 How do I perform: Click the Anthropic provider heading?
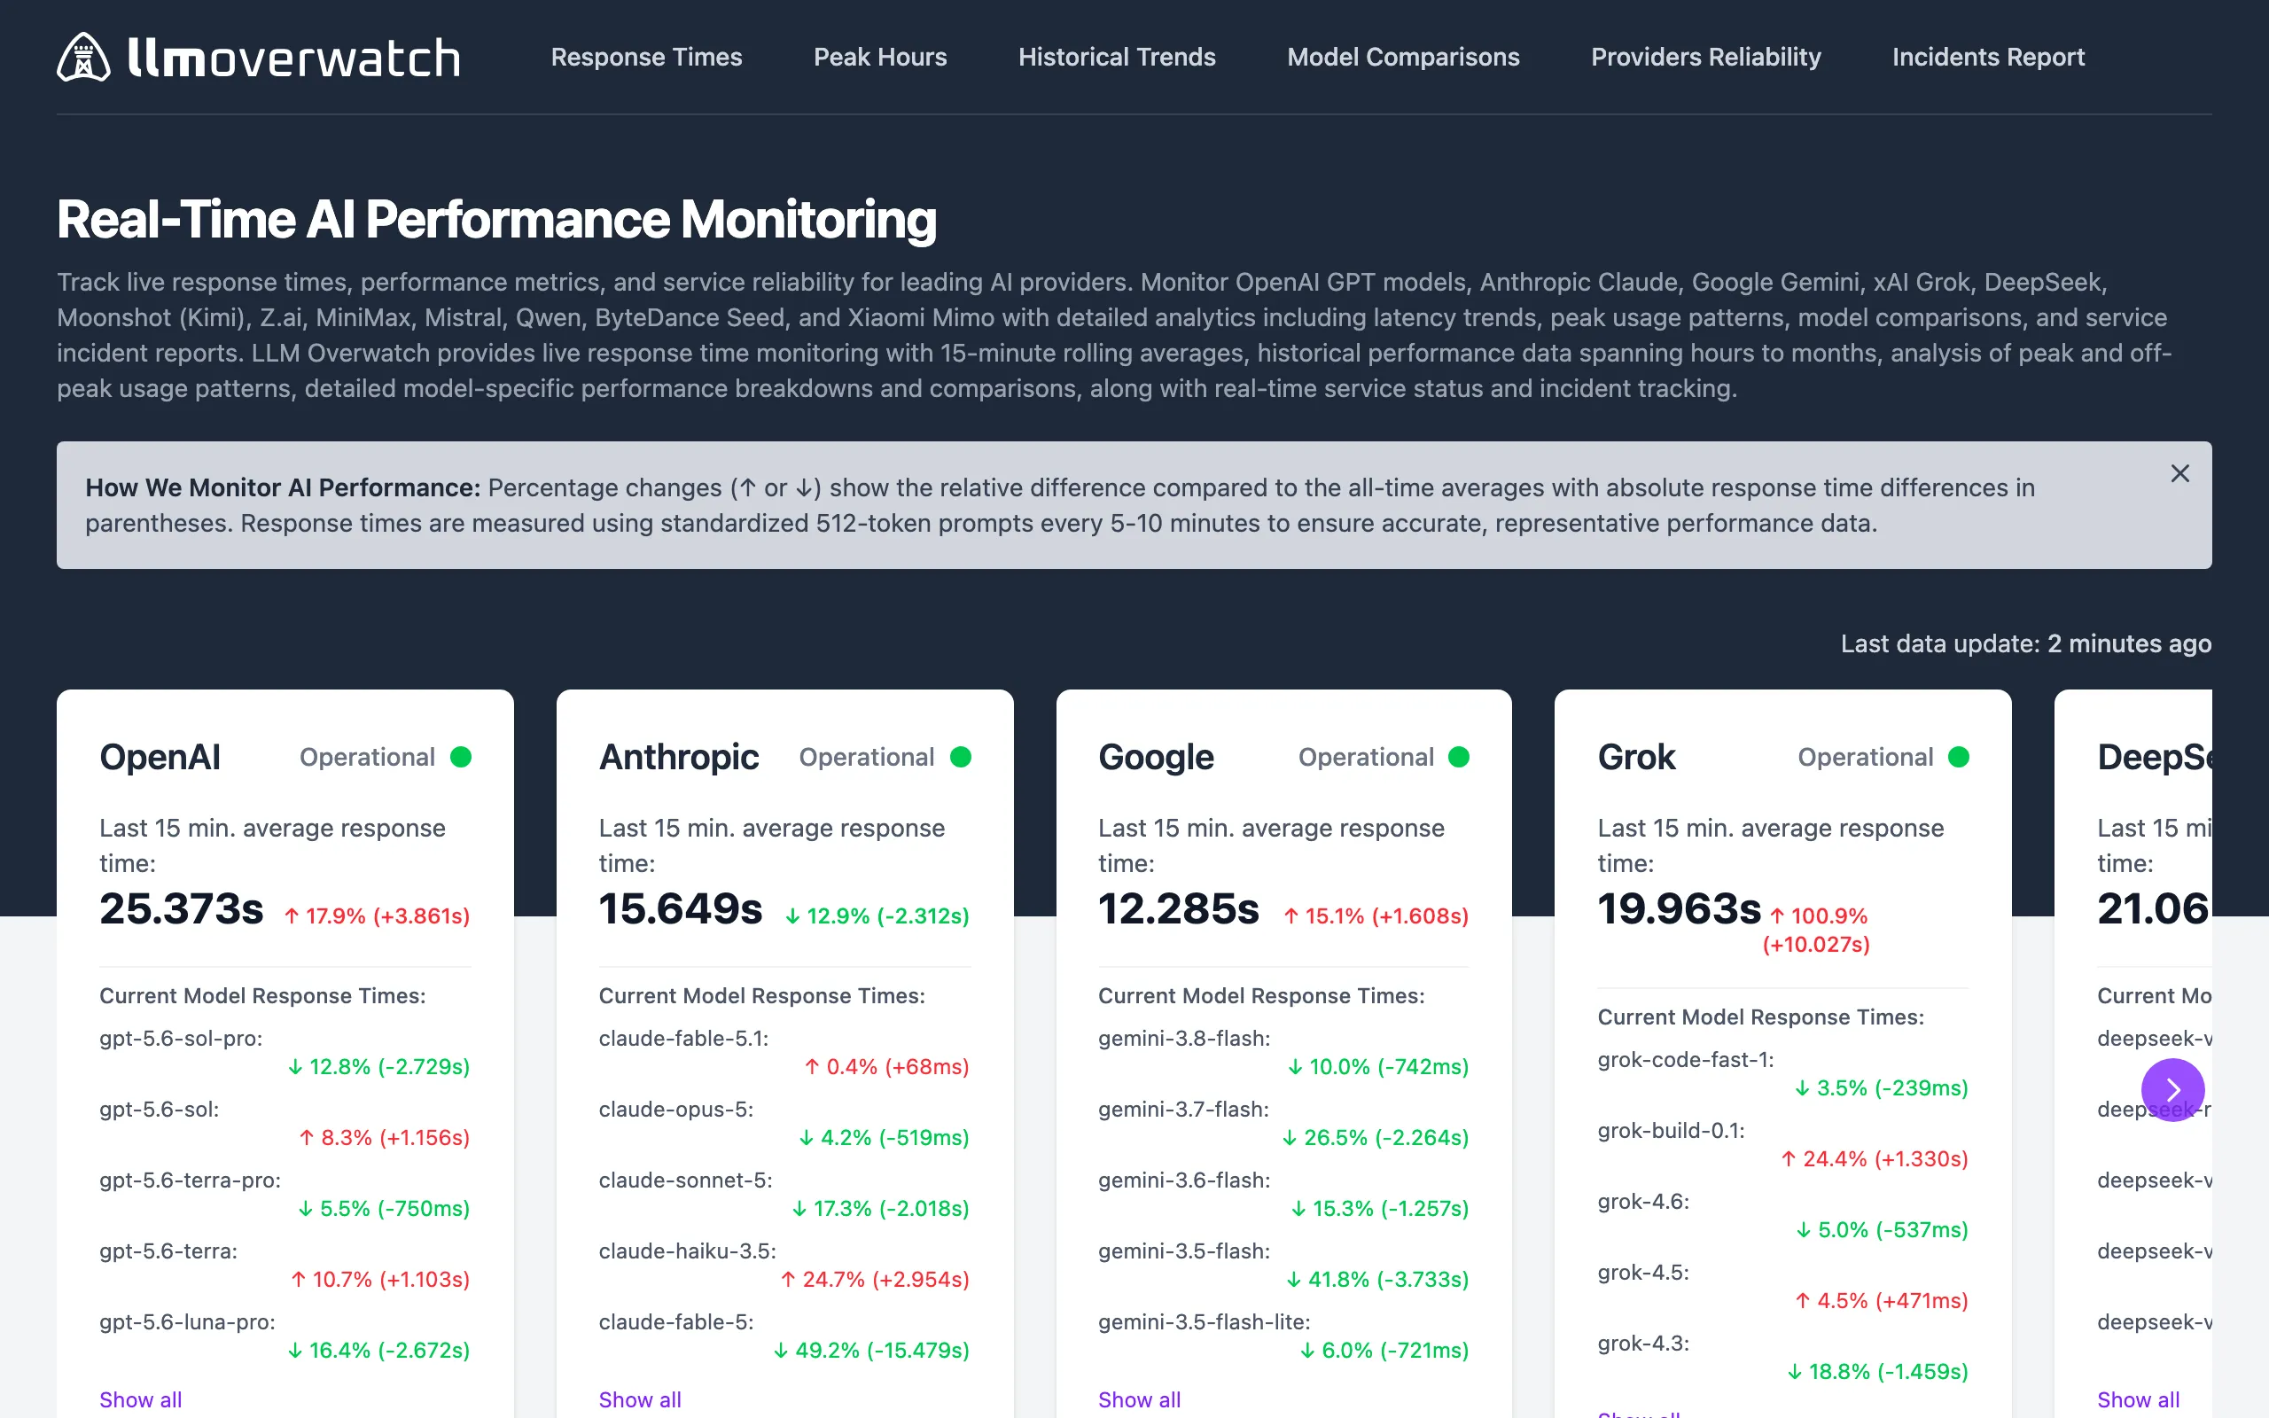point(679,757)
